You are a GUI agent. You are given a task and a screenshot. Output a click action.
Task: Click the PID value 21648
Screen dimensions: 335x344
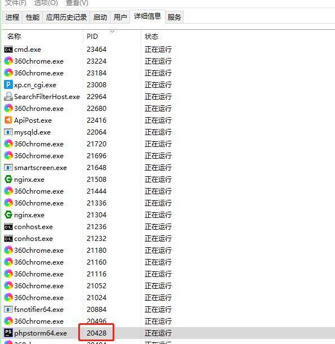tap(96, 168)
